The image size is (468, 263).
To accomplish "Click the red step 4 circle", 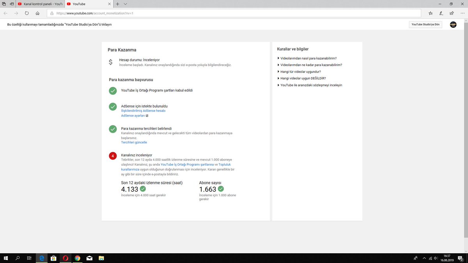I will (x=113, y=156).
